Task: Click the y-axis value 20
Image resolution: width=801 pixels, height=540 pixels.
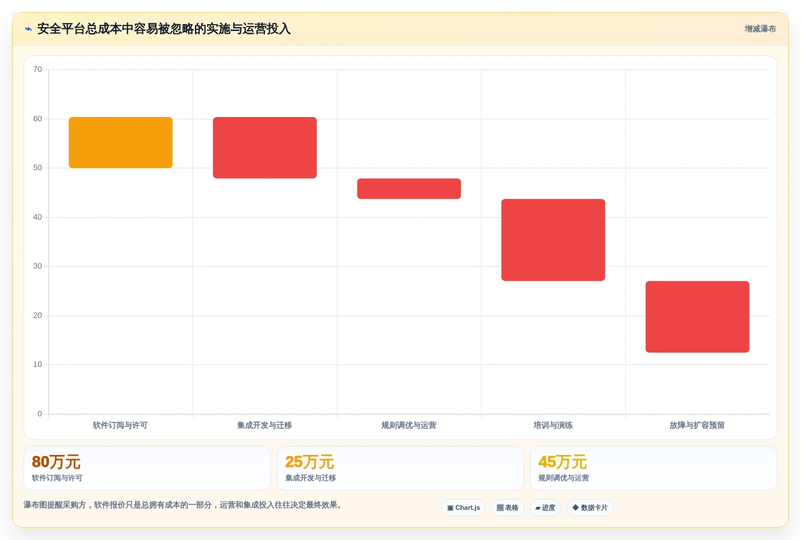Action: coord(37,316)
